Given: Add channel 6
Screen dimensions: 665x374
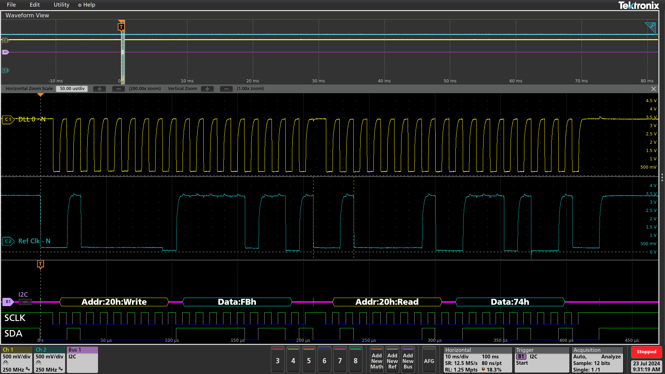Looking at the screenshot, I should click(324, 360).
